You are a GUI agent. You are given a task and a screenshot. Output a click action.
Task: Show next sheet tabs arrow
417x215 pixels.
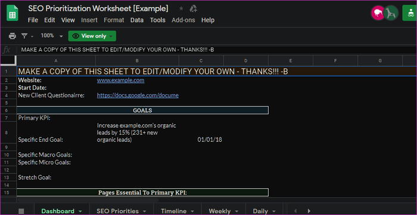309,211
